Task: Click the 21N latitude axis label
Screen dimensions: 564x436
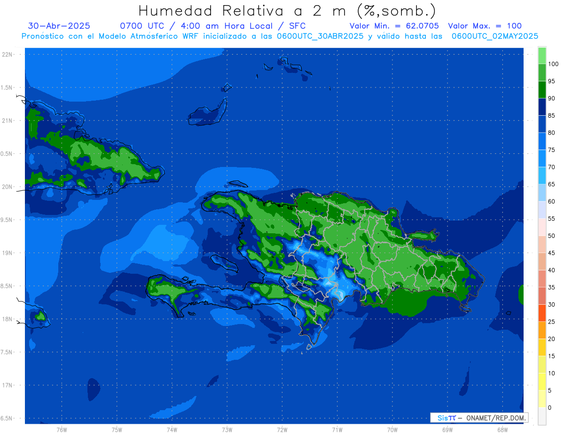Action: click(8, 120)
